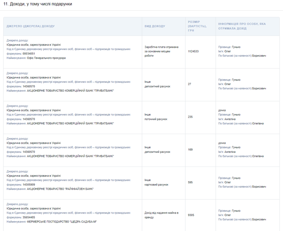283x231 pixels.
Task: Select patronymic 'Олегівна' in the amount 235 row
Action: pos(258,124)
